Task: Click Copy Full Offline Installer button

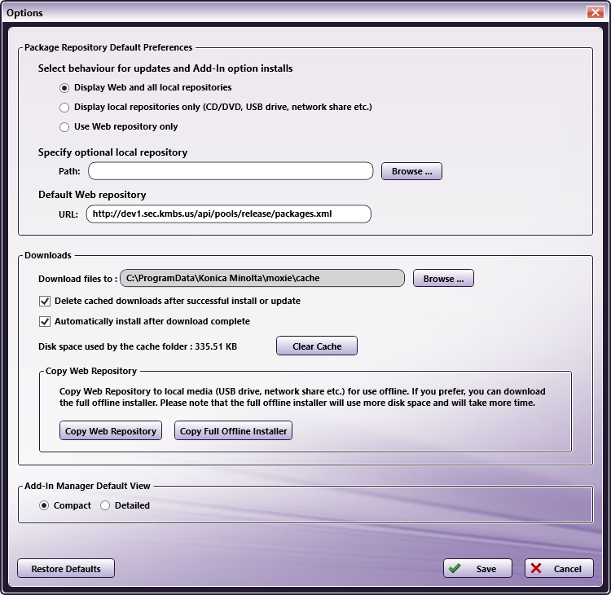Action: pos(233,430)
